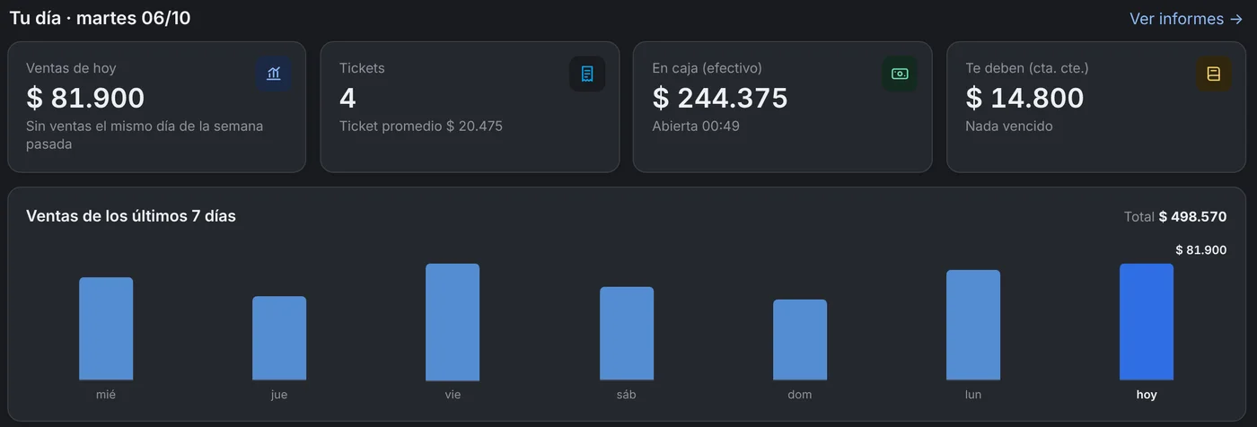The image size is (1257, 427).
Task: Open the En caja (efectivo) card
Action: click(x=783, y=107)
